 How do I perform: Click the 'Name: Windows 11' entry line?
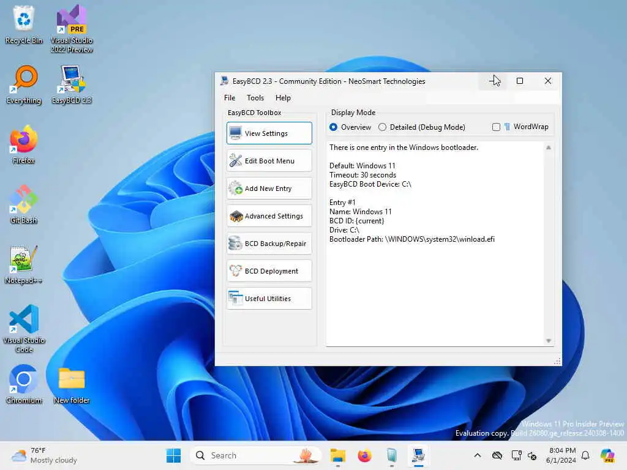[x=360, y=212]
